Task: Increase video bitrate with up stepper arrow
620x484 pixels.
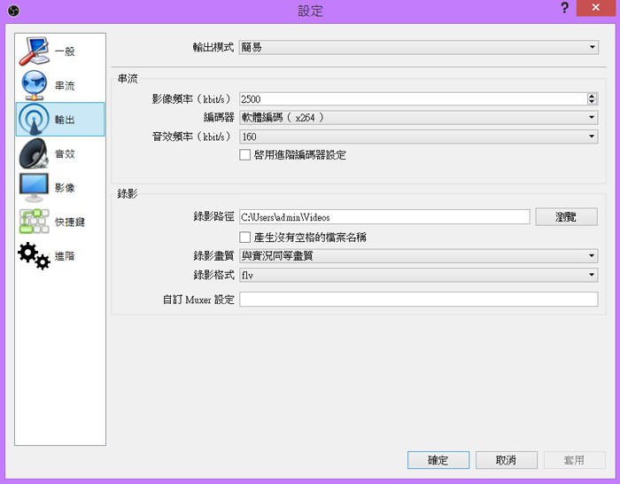Action: pyautogui.click(x=592, y=96)
